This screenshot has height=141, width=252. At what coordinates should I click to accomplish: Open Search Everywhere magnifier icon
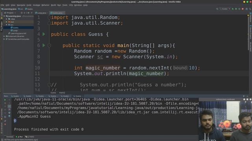coord(250,9)
